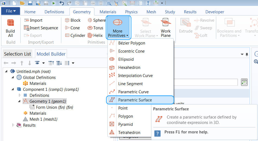258x141 pixels.
Task: Switch to the Results ribbon tab
Action: pyautogui.click(x=190, y=12)
